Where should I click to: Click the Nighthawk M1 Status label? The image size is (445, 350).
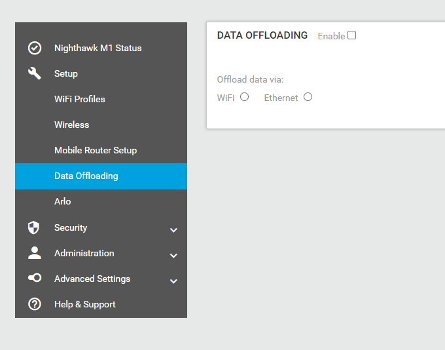click(98, 48)
